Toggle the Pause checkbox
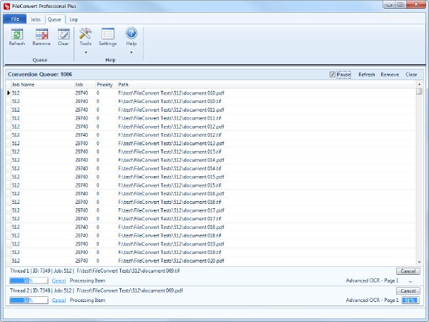 pyautogui.click(x=332, y=74)
